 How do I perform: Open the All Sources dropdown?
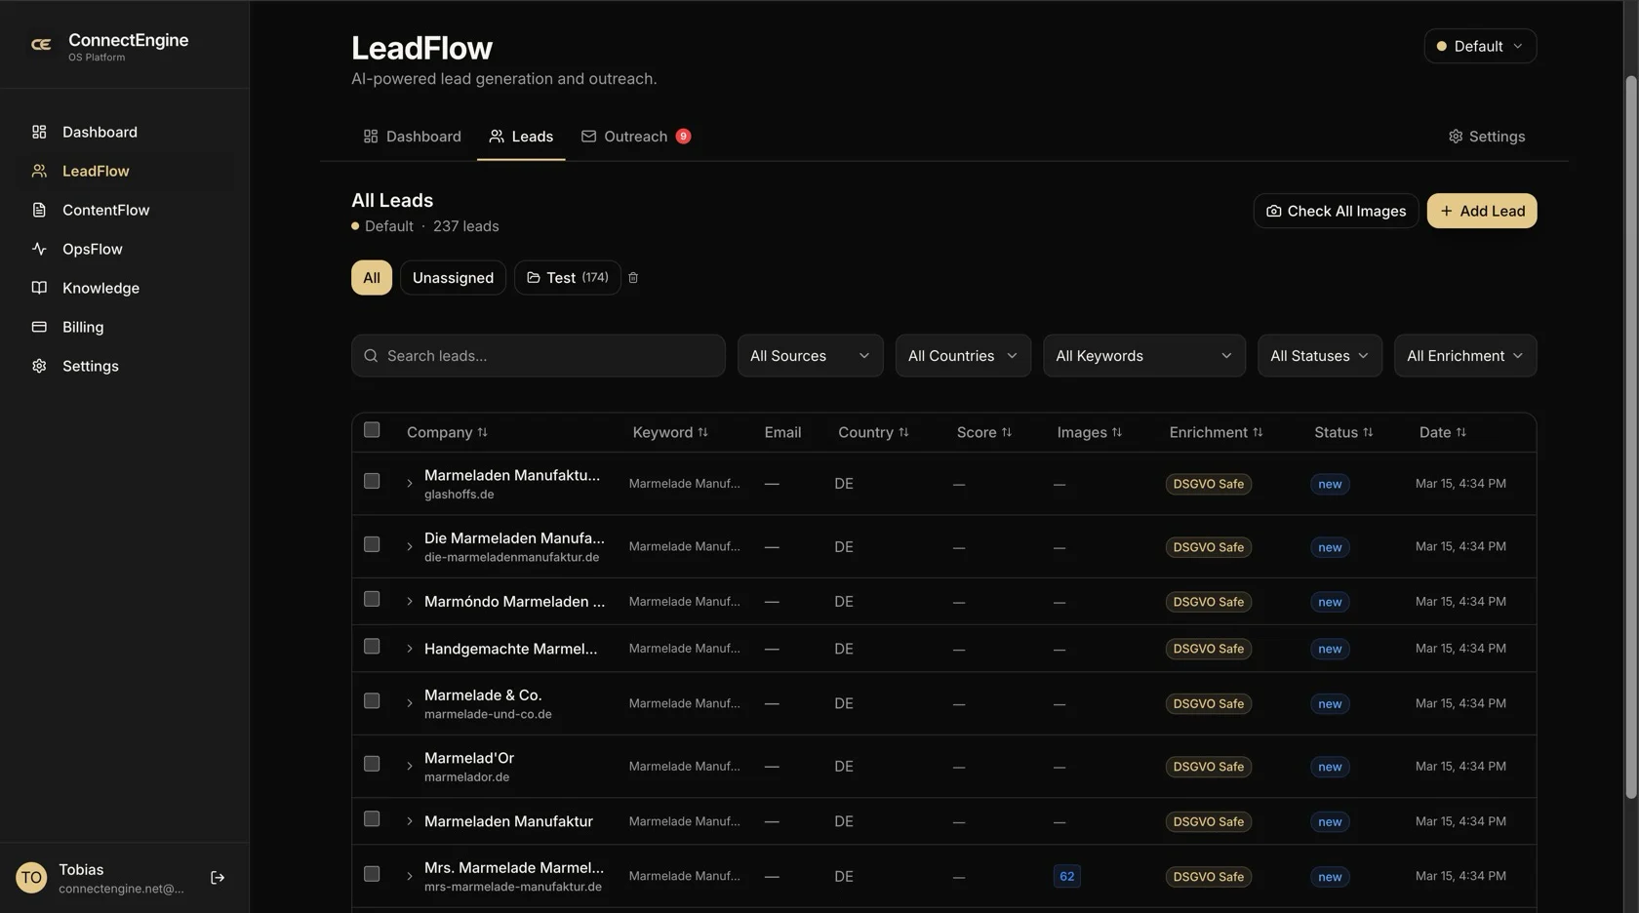(809, 356)
